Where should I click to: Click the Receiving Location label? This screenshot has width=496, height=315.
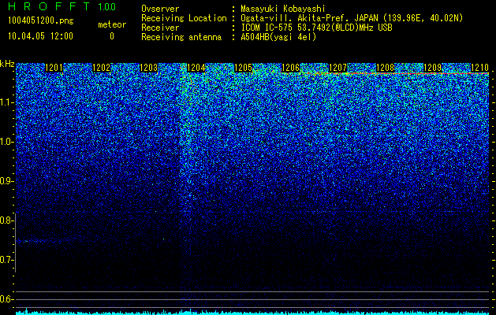(184, 18)
